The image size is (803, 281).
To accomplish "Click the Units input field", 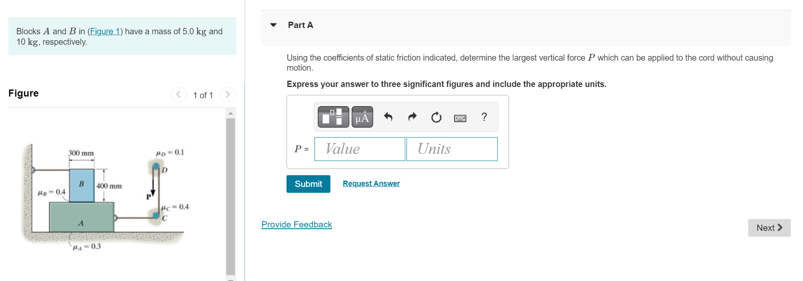I will 452,149.
